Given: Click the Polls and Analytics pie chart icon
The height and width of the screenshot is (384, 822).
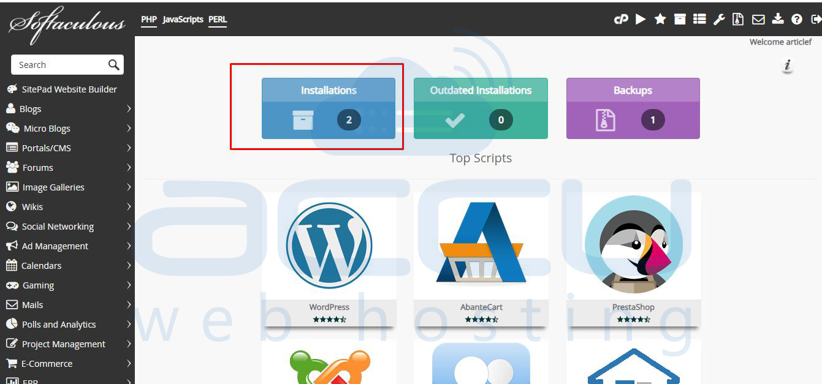Looking at the screenshot, I should 12,325.
